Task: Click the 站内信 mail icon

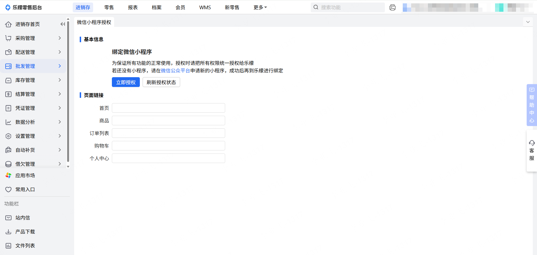Action: tap(8, 218)
